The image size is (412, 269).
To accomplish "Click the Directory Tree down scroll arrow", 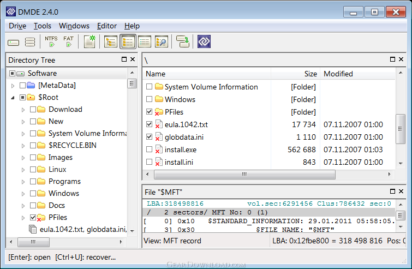I will pos(132,231).
